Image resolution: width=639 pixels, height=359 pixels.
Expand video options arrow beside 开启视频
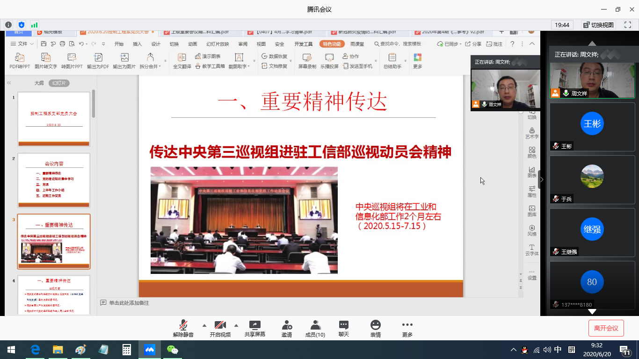tap(236, 325)
